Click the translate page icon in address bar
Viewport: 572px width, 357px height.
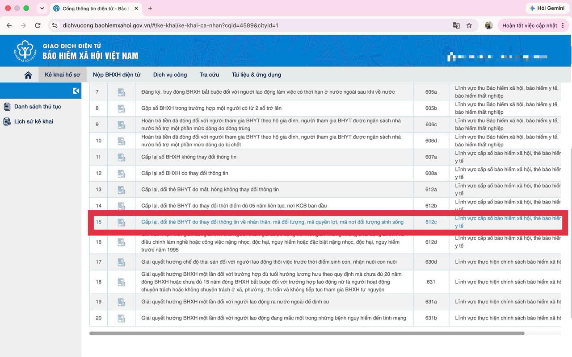pos(456,25)
